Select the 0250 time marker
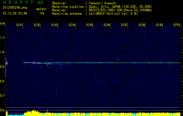The image size is (183, 116). click(x=177, y=25)
